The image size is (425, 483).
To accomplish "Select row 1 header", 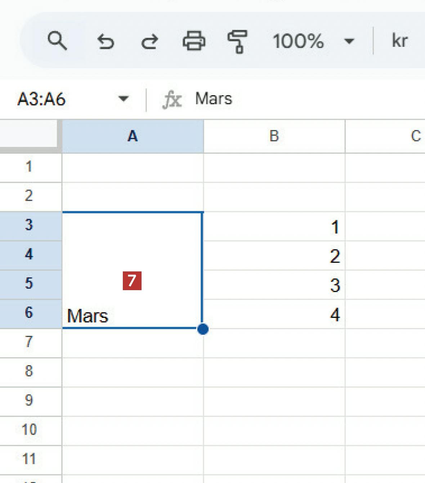I will (x=29, y=167).
